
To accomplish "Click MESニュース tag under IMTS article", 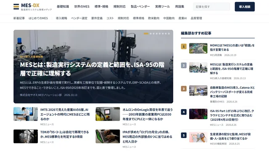I will pyautogui.click(x=47, y=124).
